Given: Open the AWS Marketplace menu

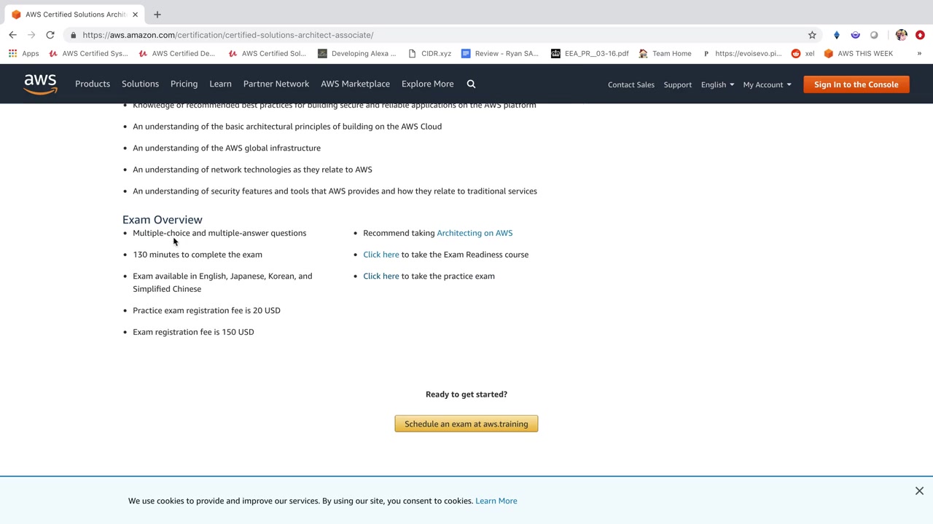Looking at the screenshot, I should (355, 84).
